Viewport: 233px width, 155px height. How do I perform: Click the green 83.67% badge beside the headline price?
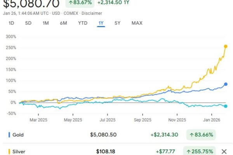coord(80,3)
